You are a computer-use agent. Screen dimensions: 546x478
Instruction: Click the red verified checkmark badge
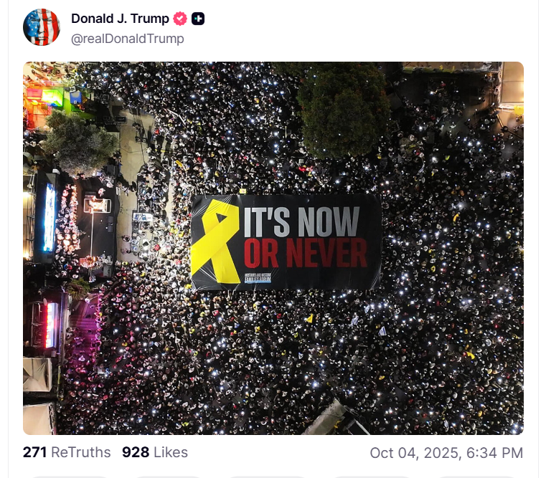click(180, 19)
